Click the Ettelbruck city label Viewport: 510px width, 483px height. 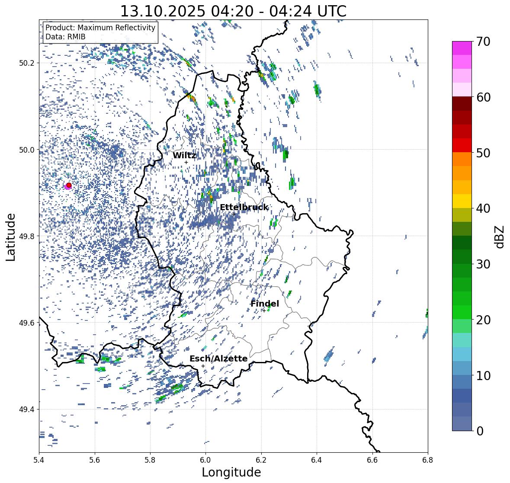click(244, 208)
